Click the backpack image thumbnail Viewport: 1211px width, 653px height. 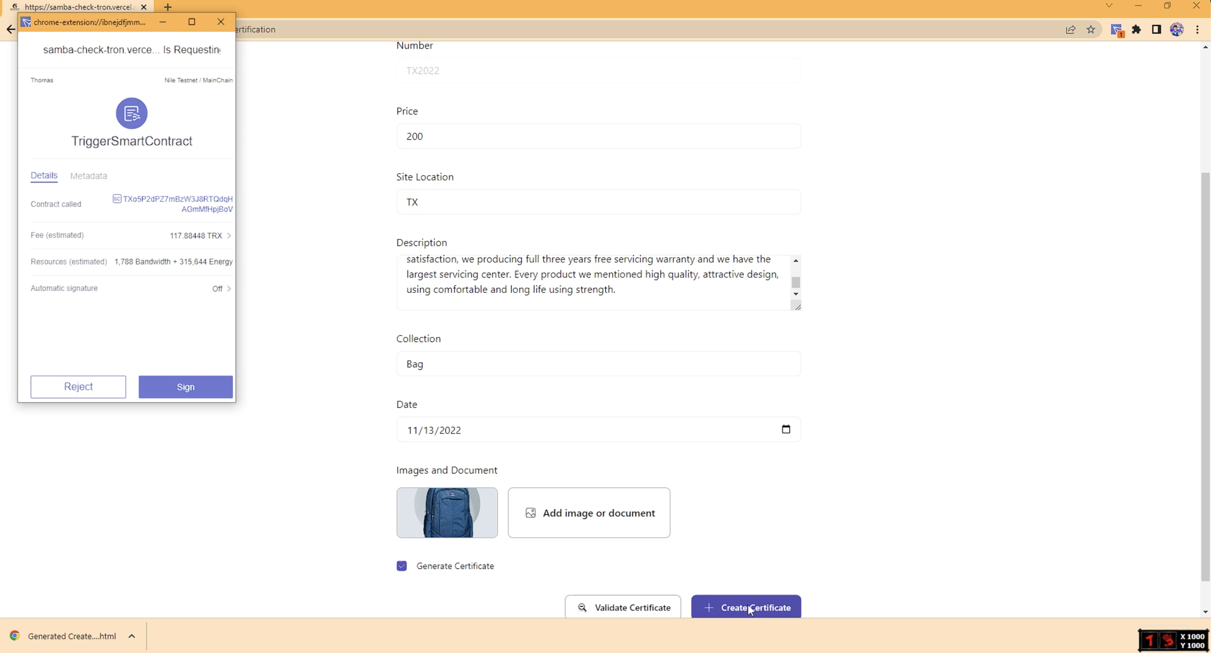point(447,513)
